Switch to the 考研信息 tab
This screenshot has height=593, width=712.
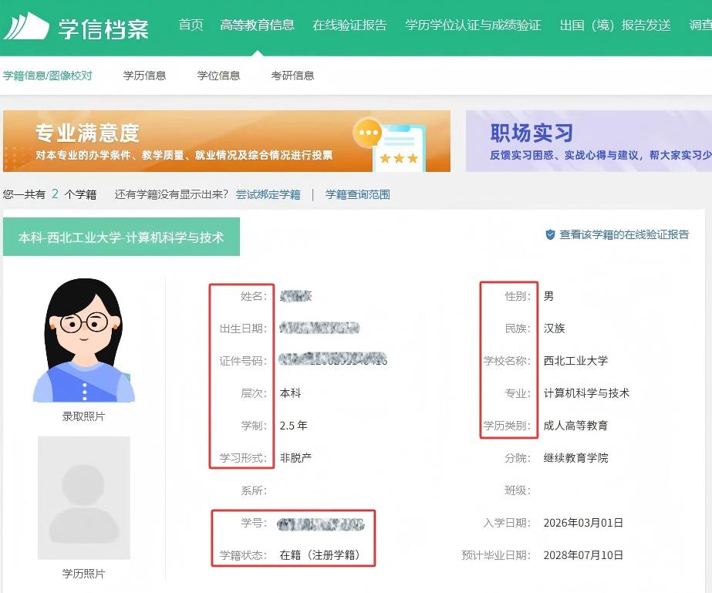(x=292, y=76)
